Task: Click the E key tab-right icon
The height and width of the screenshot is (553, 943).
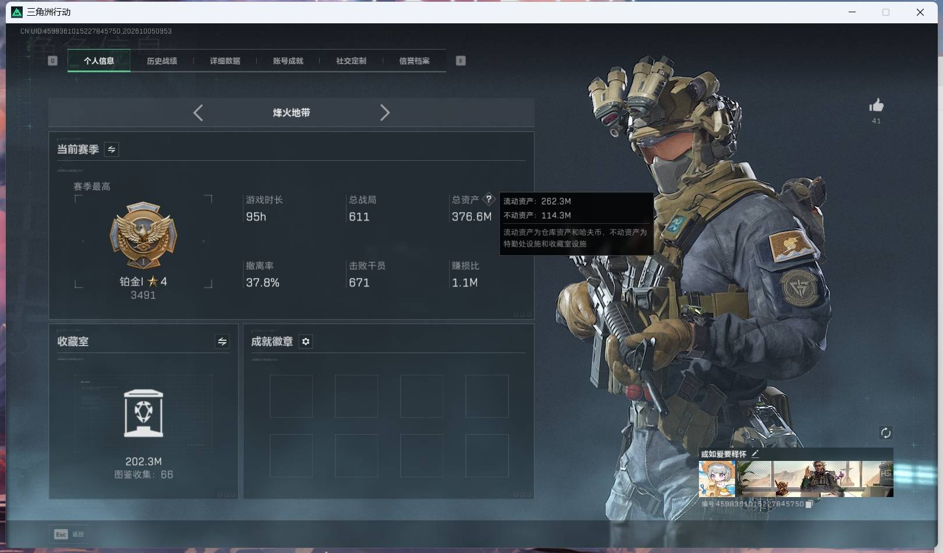Action: coord(461,61)
